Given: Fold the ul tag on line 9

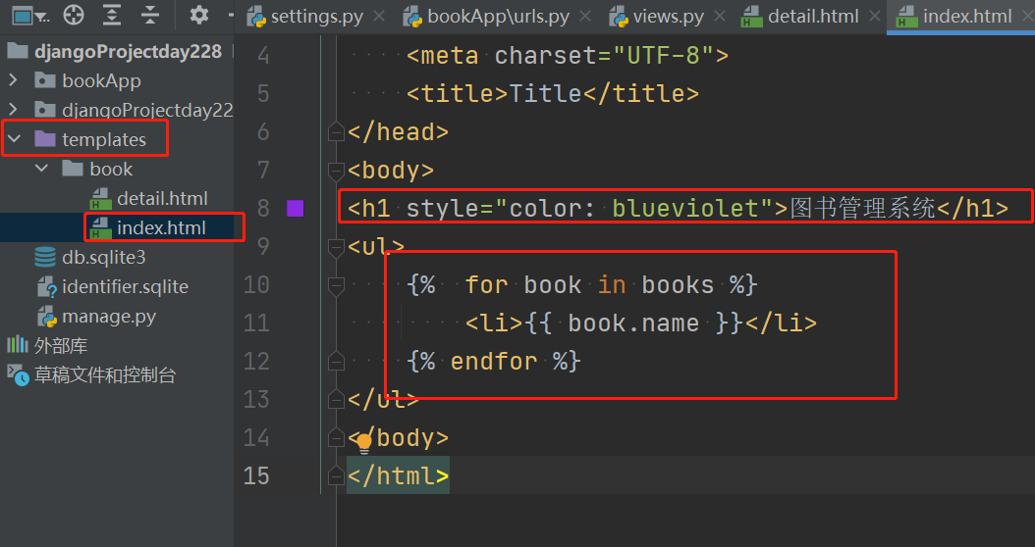Looking at the screenshot, I should pos(336,246).
